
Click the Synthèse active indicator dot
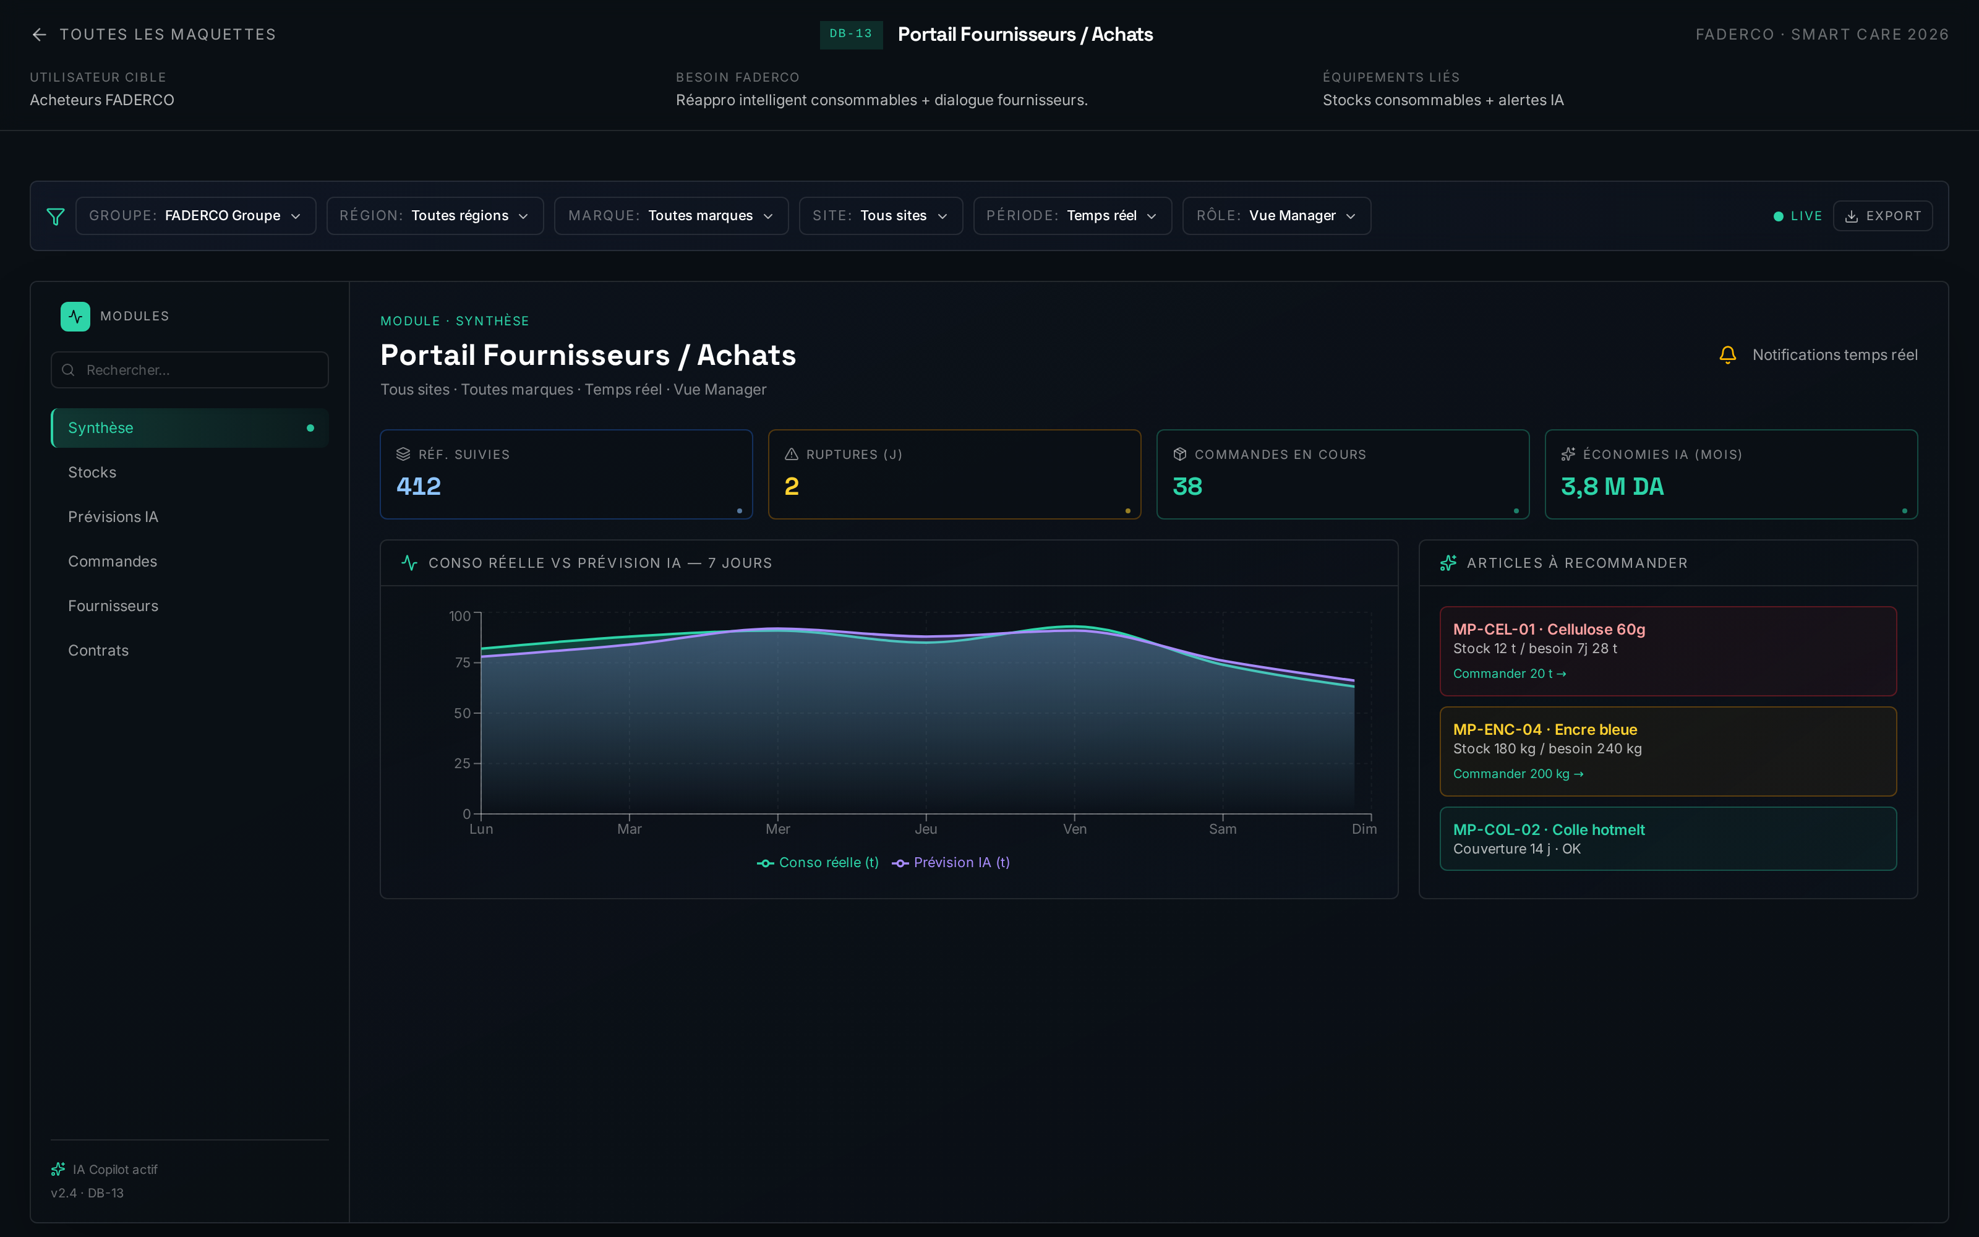point(310,428)
